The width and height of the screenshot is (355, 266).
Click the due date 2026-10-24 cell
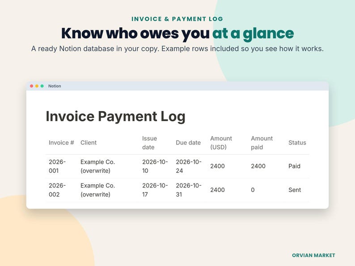coord(189,166)
